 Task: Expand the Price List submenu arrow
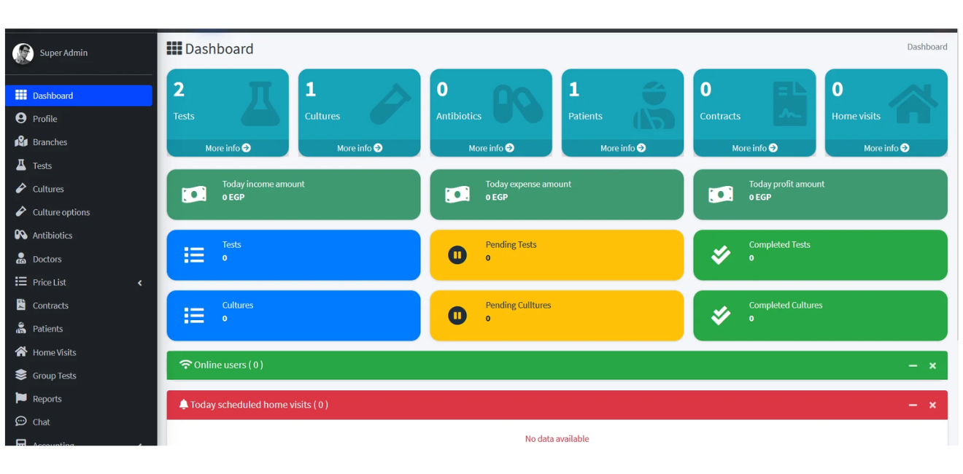tap(140, 283)
